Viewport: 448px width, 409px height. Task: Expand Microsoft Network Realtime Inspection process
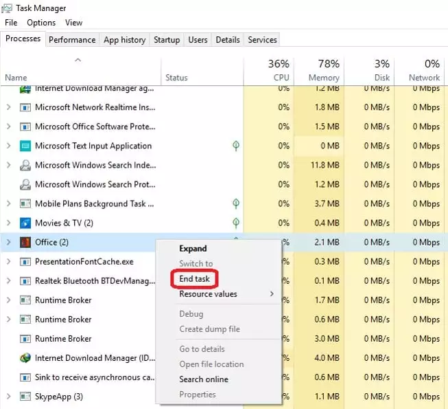point(8,107)
